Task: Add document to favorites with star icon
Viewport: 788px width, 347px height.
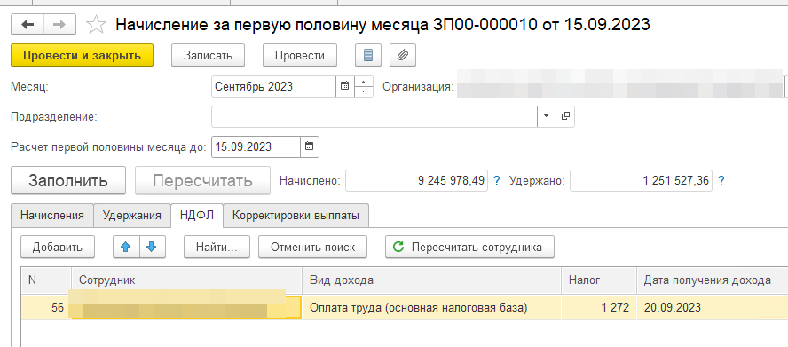Action: [x=96, y=24]
